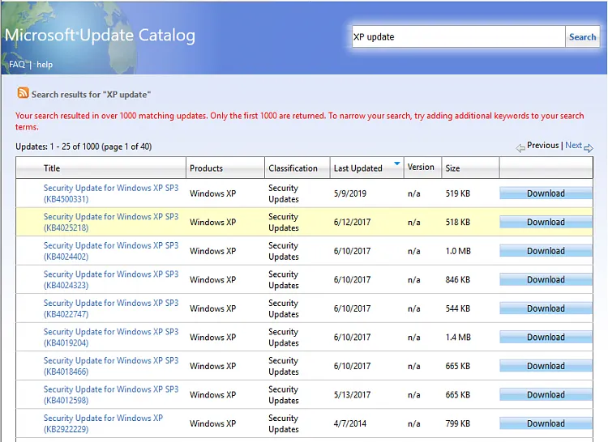608x442 pixels.
Task: Sort by the Title column header
Action: [x=52, y=168]
